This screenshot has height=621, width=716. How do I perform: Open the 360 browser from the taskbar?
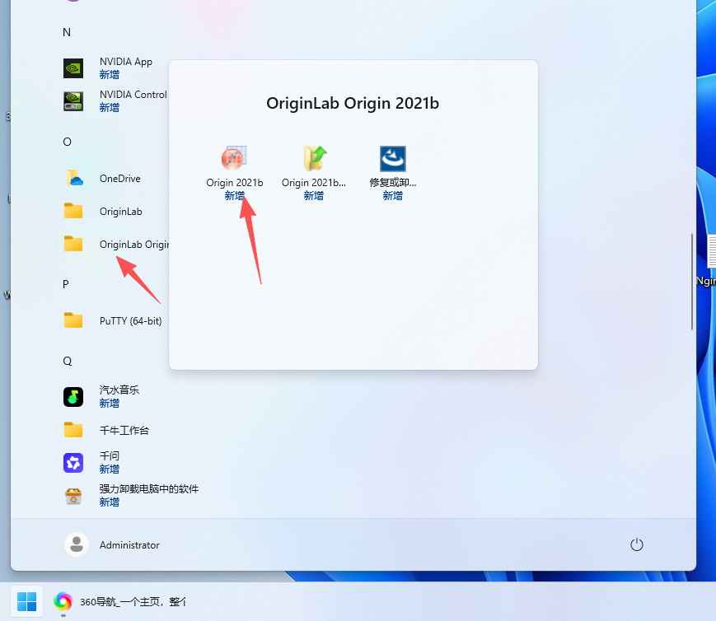(63, 601)
